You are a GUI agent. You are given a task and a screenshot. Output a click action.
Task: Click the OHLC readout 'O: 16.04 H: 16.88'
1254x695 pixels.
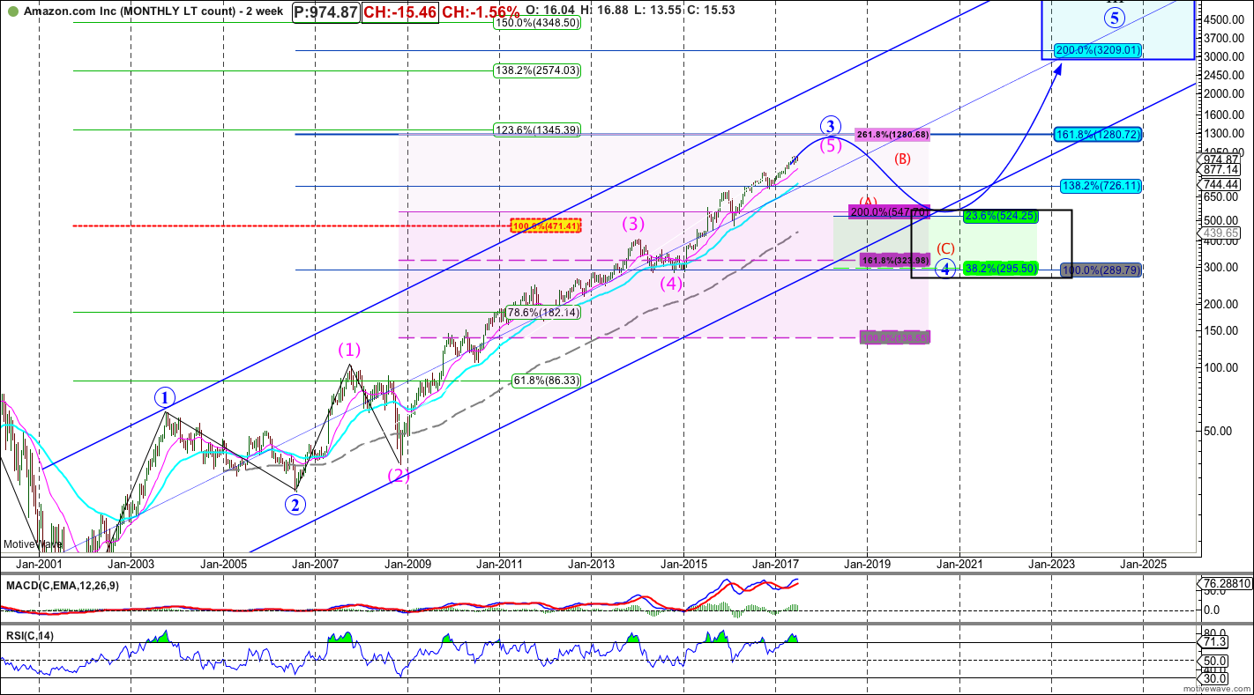click(576, 9)
